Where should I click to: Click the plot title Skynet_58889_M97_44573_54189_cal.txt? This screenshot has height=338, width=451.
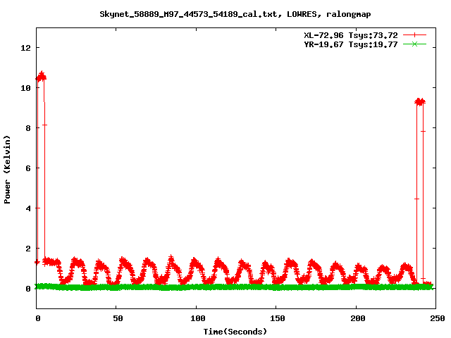tap(235, 14)
